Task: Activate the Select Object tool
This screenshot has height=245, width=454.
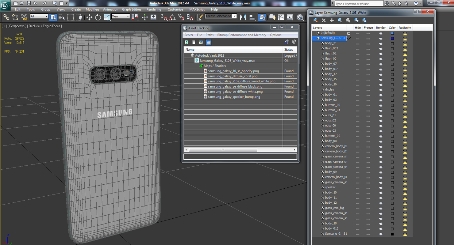Action: pyautogui.click(x=53, y=17)
